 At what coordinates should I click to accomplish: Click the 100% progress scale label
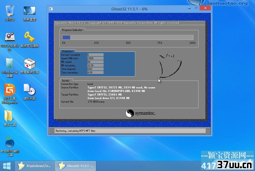coord(192,43)
